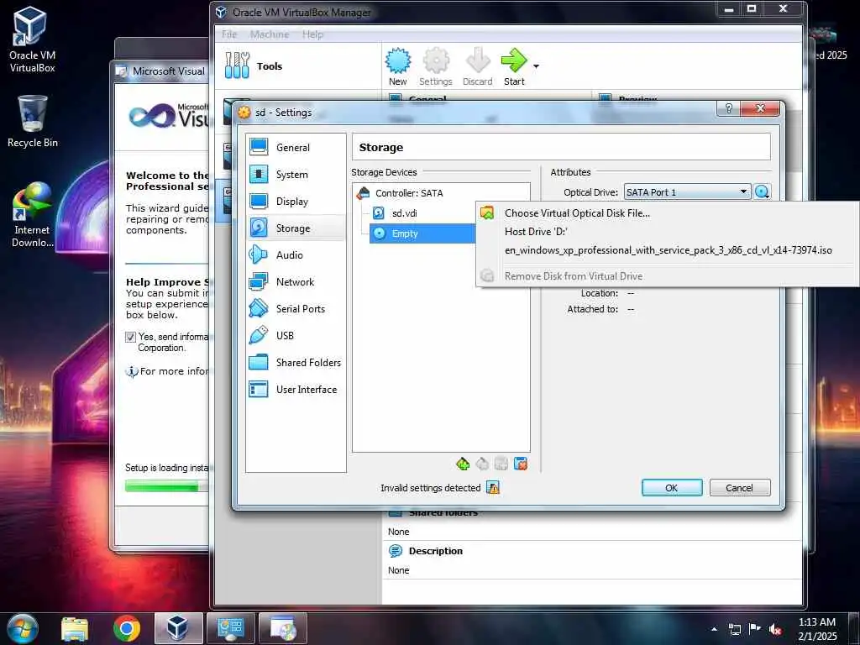Click the Description section header
Screen dimensions: 860x645
[x=436, y=551]
